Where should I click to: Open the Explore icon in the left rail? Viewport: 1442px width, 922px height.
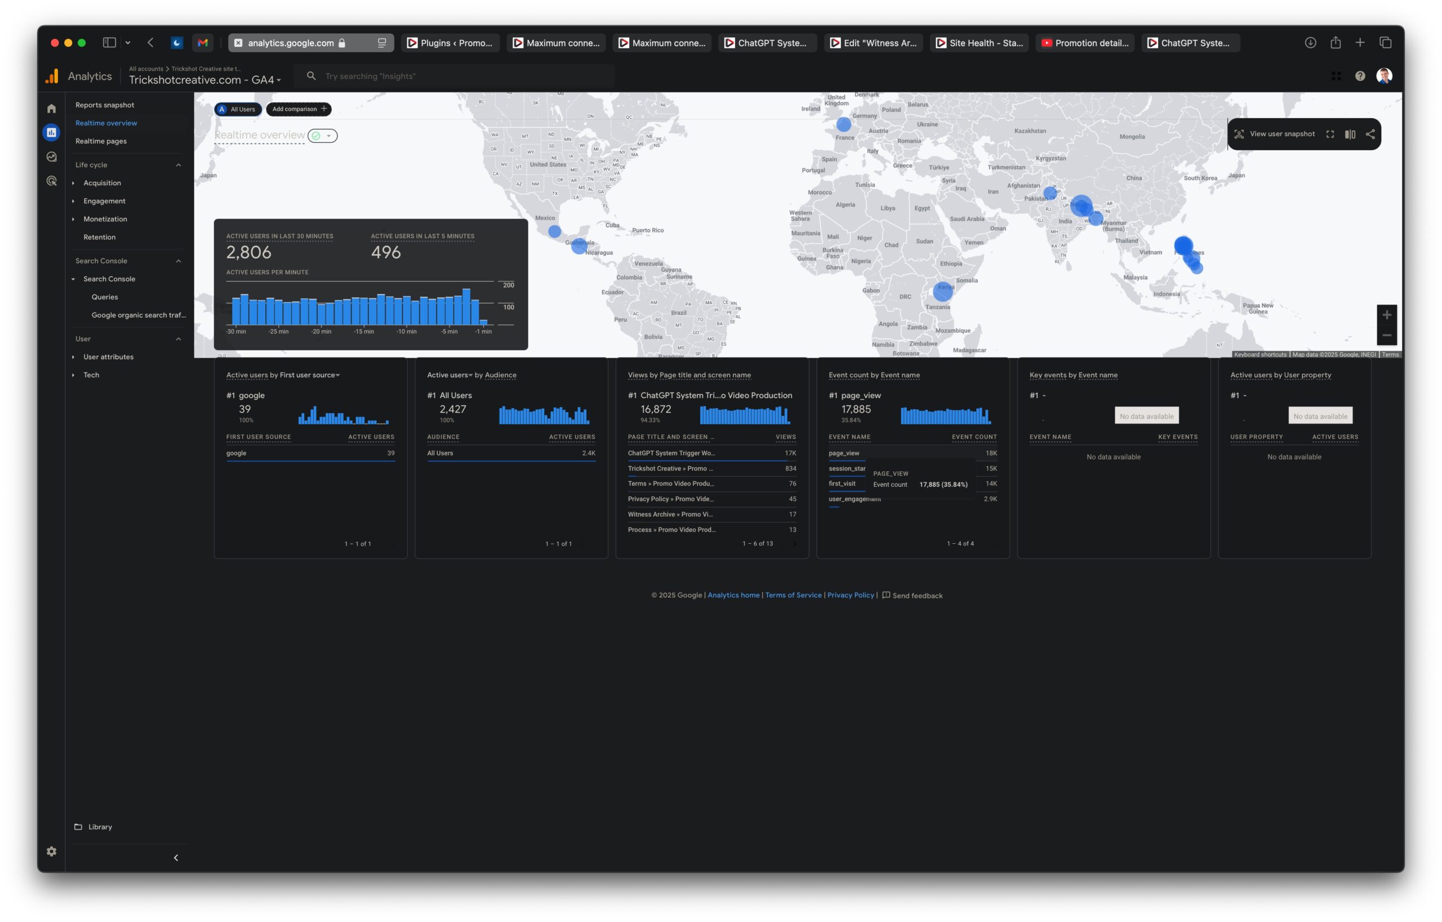pos(51,157)
